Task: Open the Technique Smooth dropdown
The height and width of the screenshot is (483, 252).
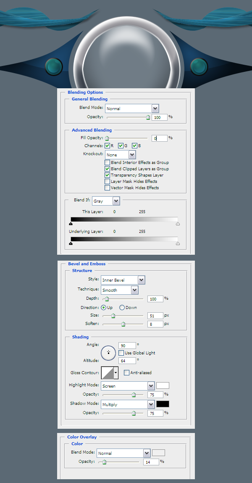Action: pos(119,290)
